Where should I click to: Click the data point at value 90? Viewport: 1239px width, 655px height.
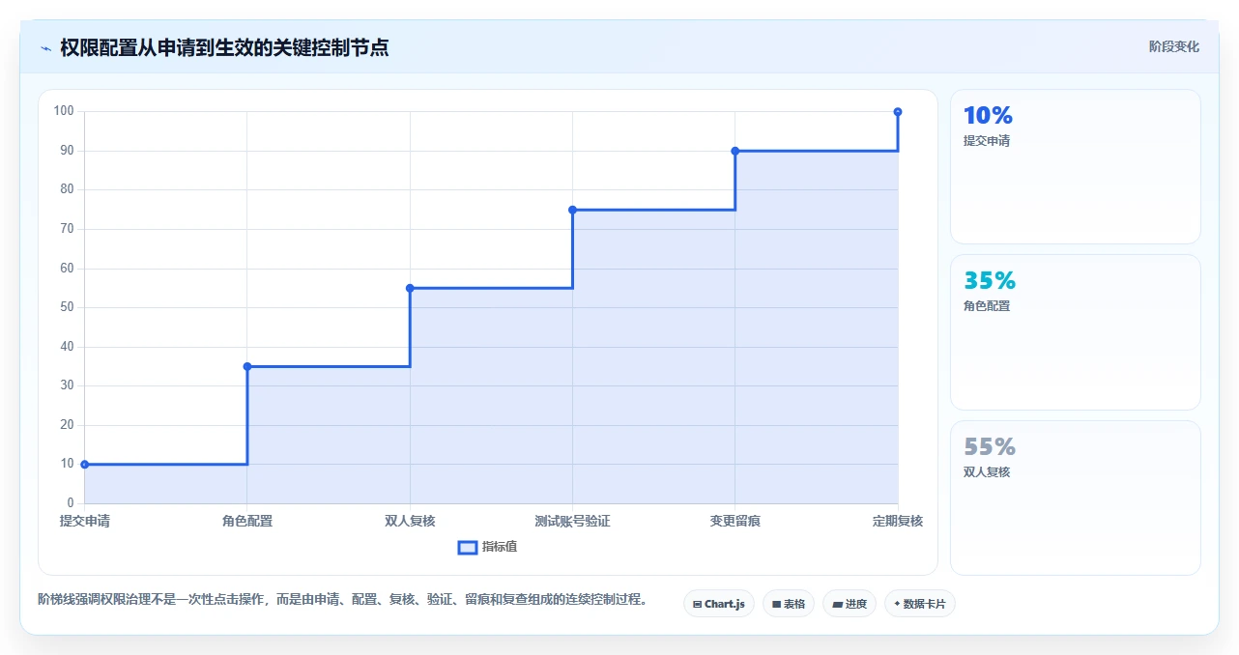point(735,151)
